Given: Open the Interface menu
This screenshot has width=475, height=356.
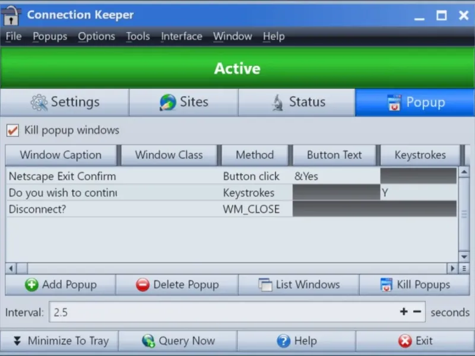Looking at the screenshot, I should 182,36.
